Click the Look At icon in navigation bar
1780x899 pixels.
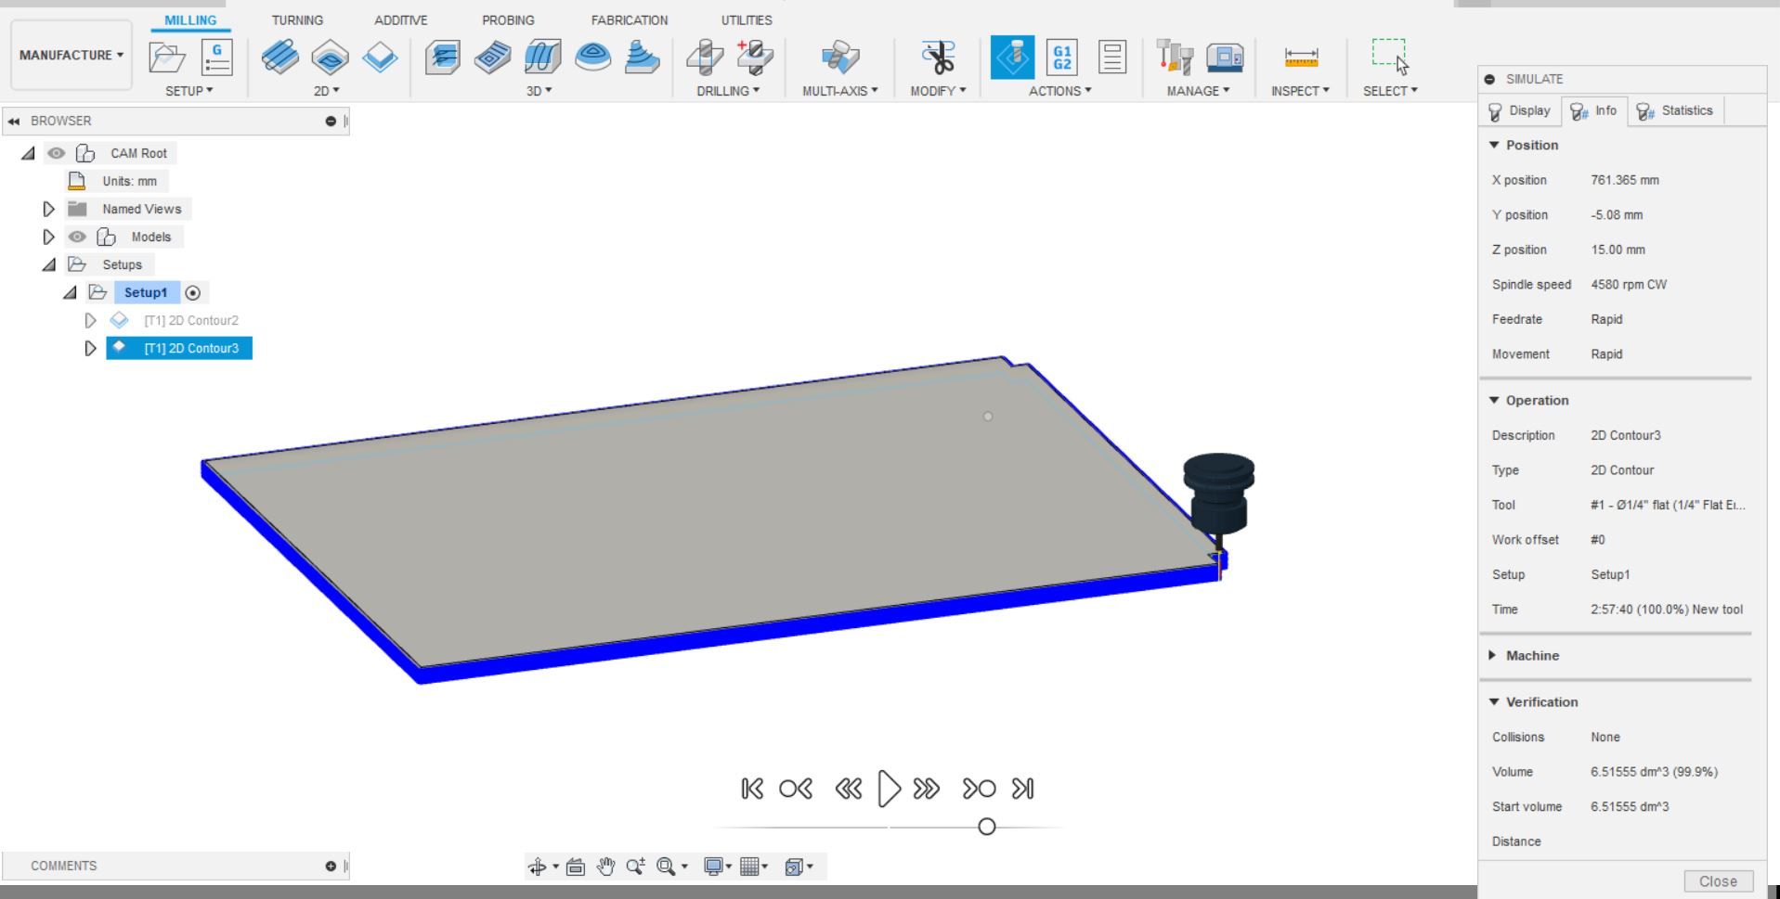click(576, 867)
